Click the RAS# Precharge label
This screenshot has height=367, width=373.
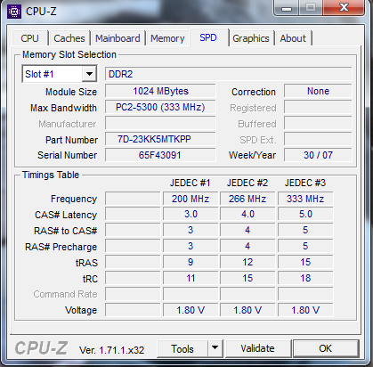pyautogui.click(x=61, y=247)
